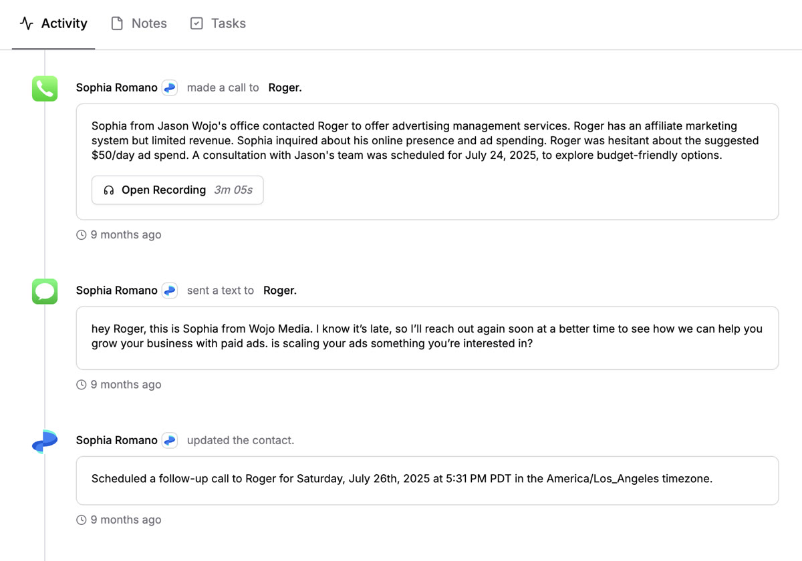Click the call summary card text
The width and height of the screenshot is (802, 561).
point(426,140)
